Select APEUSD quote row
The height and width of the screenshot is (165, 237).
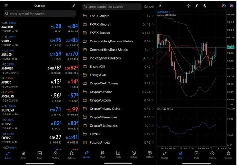click(40, 83)
